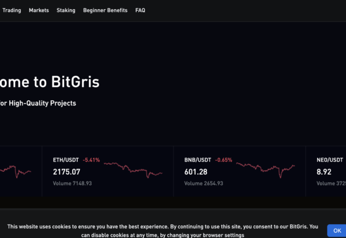
Task: Click the BitGris welcome headline
Action: (x=50, y=82)
